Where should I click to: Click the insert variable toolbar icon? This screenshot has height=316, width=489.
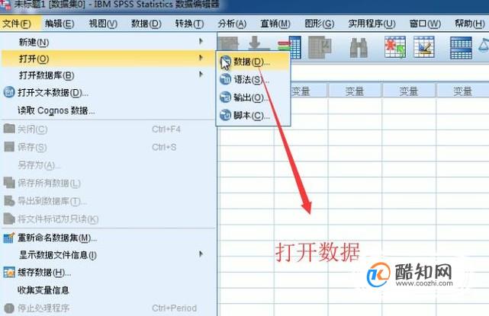tap(424, 47)
